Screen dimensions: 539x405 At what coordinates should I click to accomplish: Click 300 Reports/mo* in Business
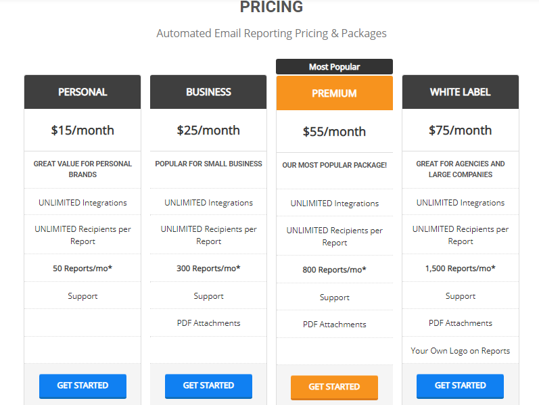208,268
